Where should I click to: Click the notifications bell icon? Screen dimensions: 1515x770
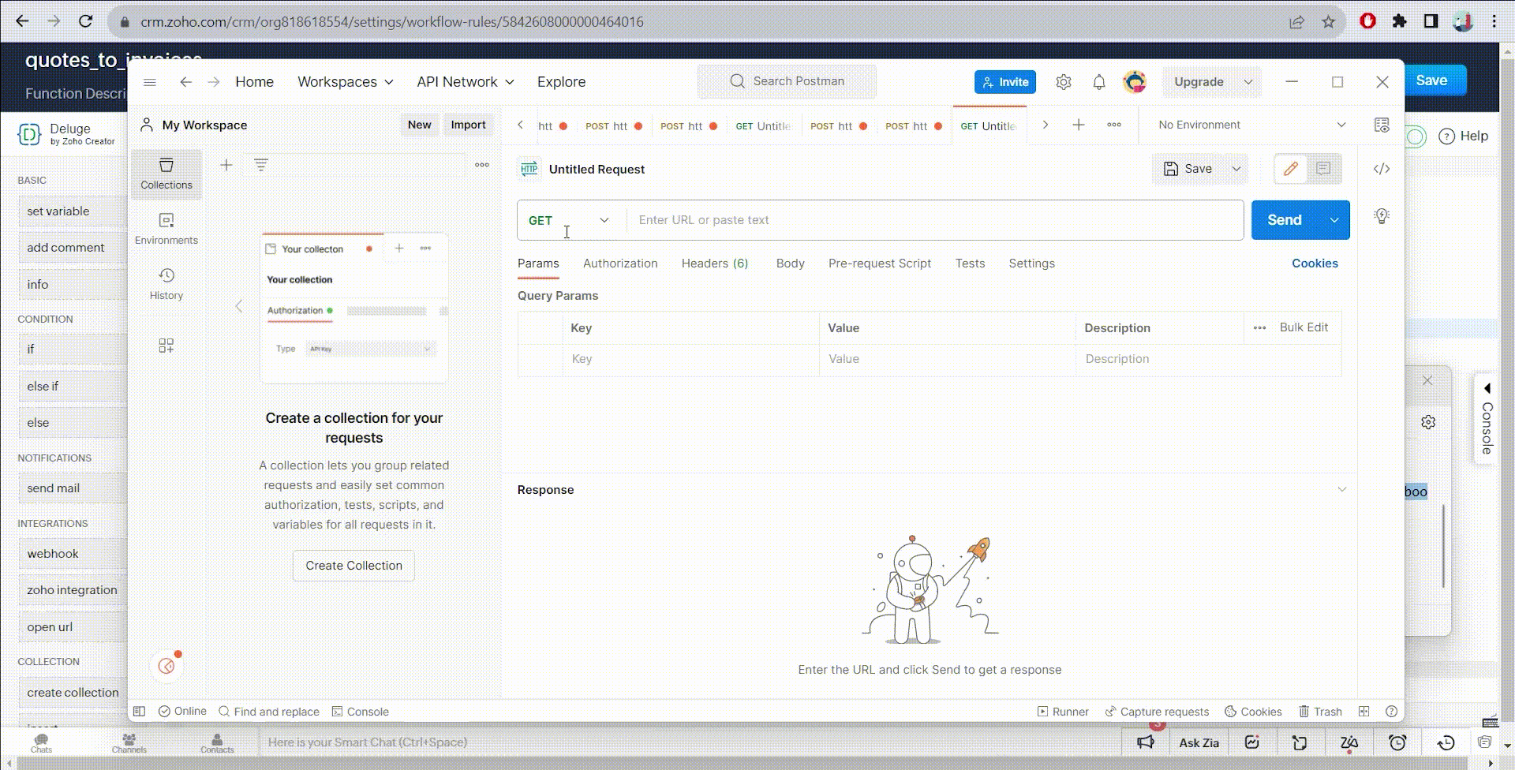[x=1098, y=82]
